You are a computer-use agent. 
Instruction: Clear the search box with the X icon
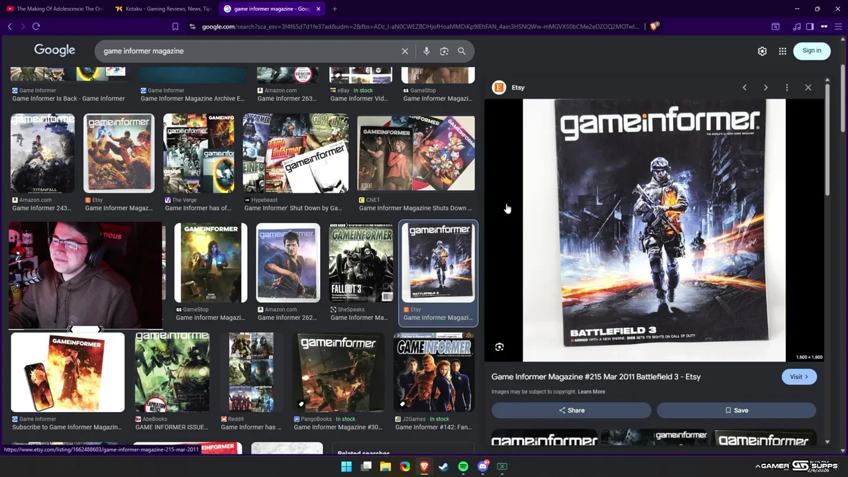(x=405, y=51)
